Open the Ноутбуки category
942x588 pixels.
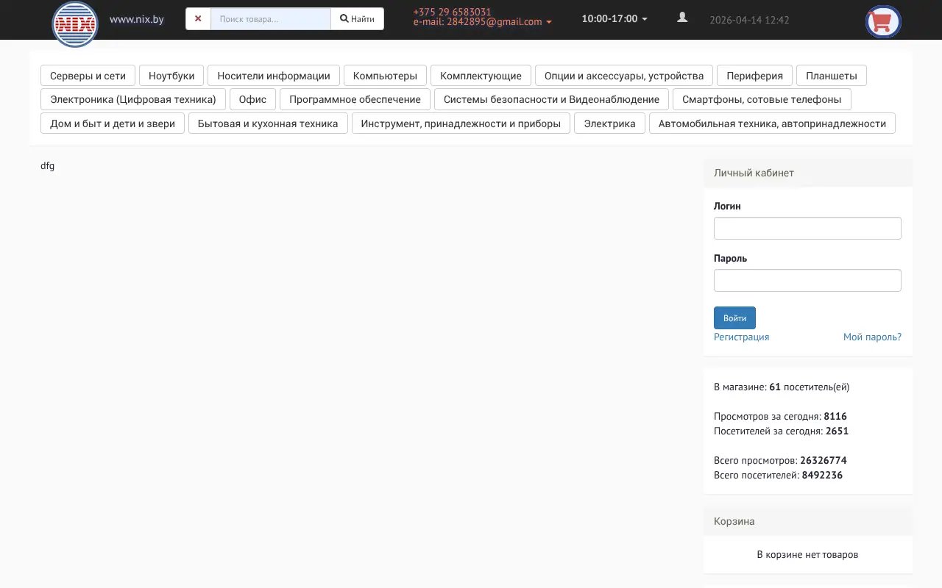pyautogui.click(x=171, y=75)
